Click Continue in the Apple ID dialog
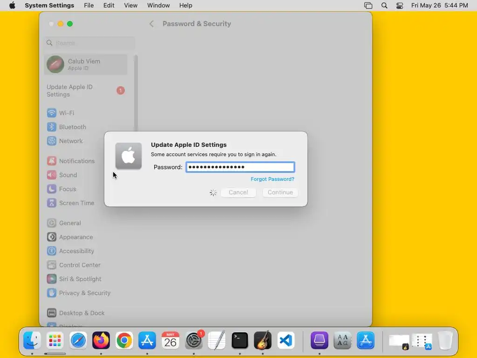Image resolution: width=477 pixels, height=358 pixels. coord(280,193)
